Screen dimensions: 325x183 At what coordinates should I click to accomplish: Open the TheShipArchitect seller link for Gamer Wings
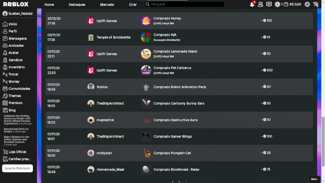[110, 136]
